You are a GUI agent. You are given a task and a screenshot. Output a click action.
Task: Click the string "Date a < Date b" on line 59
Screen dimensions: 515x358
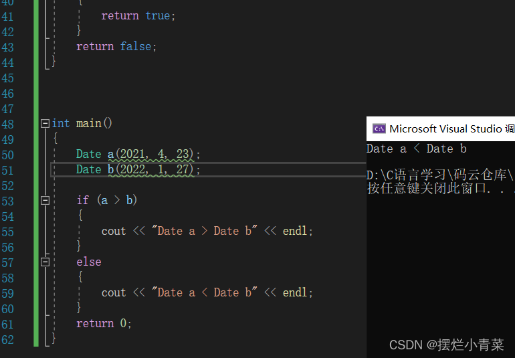pyautogui.click(x=204, y=292)
